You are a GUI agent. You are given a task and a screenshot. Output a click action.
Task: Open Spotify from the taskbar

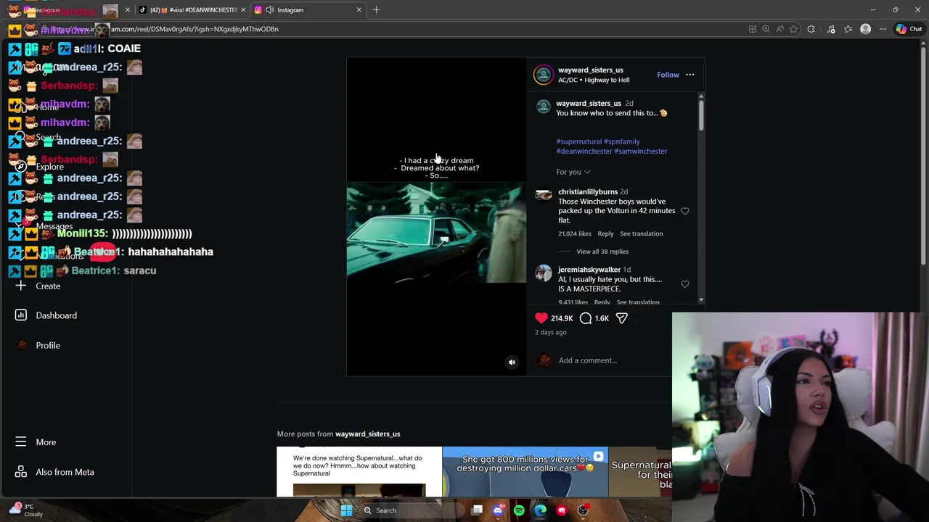tap(519, 510)
